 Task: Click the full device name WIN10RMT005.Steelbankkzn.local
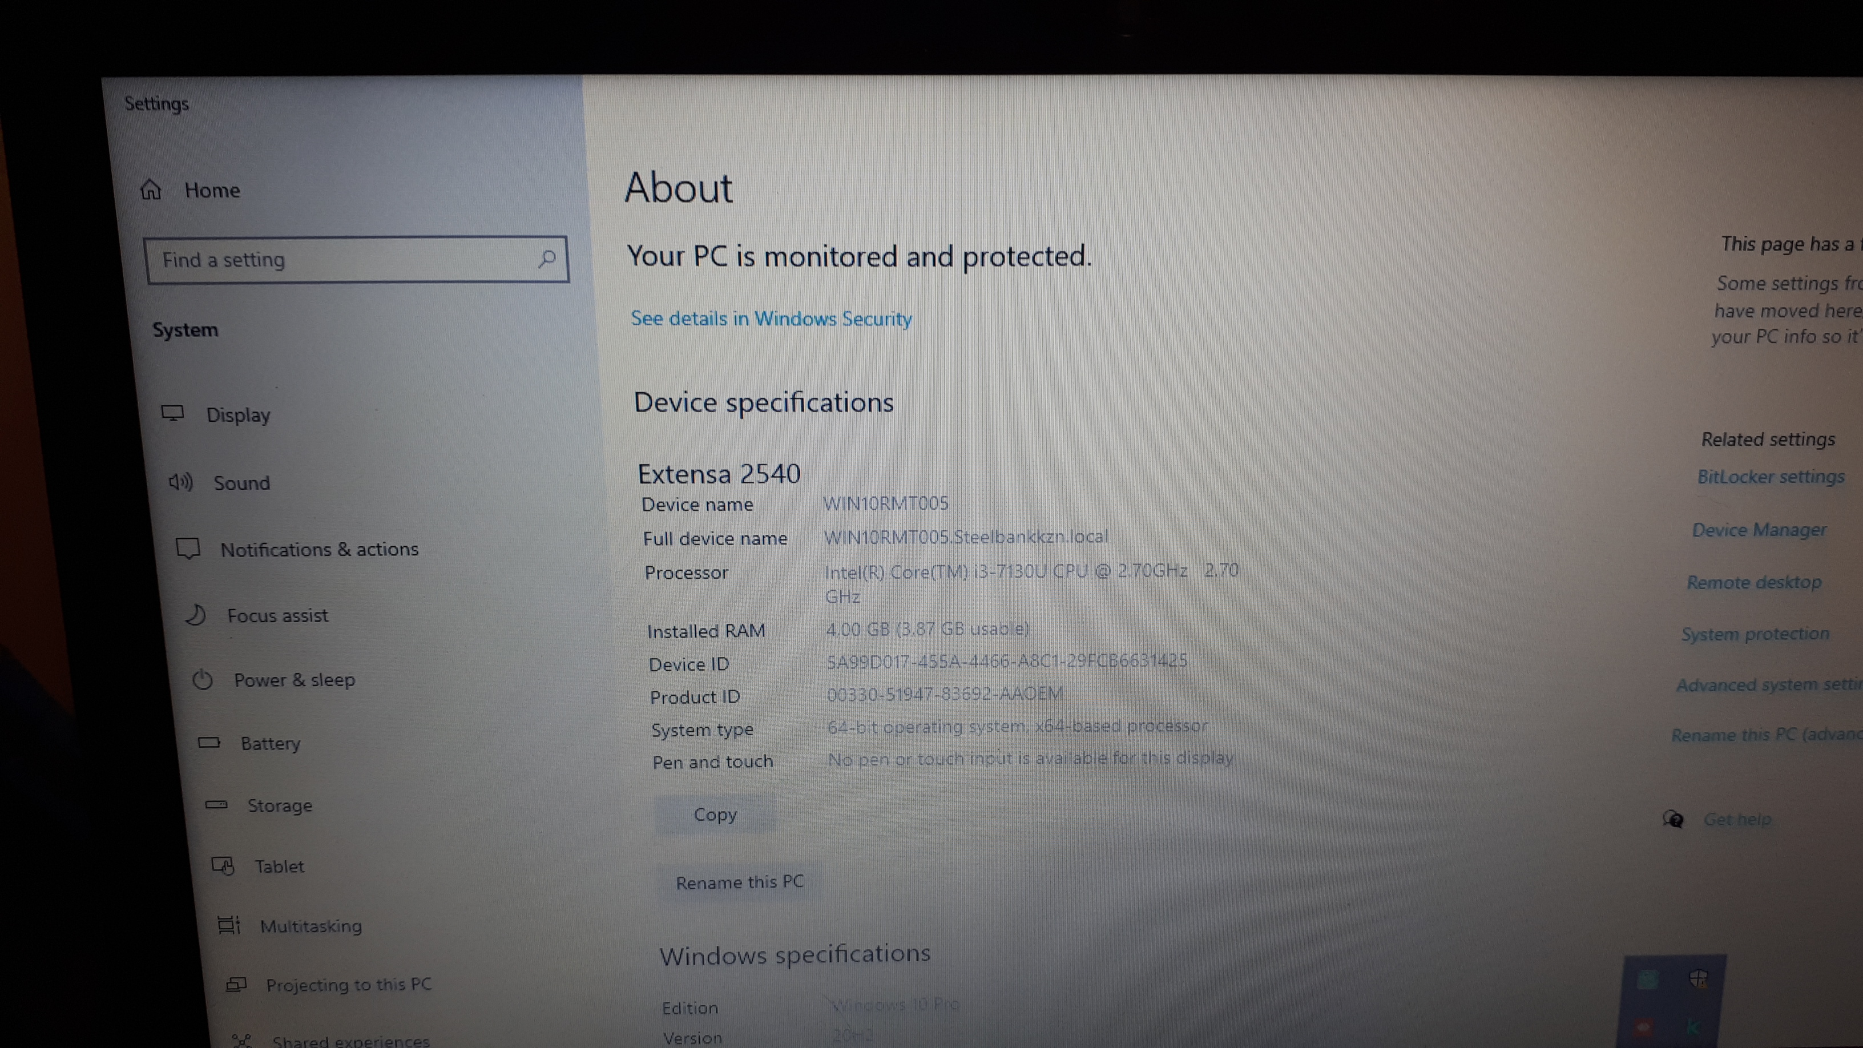966,537
